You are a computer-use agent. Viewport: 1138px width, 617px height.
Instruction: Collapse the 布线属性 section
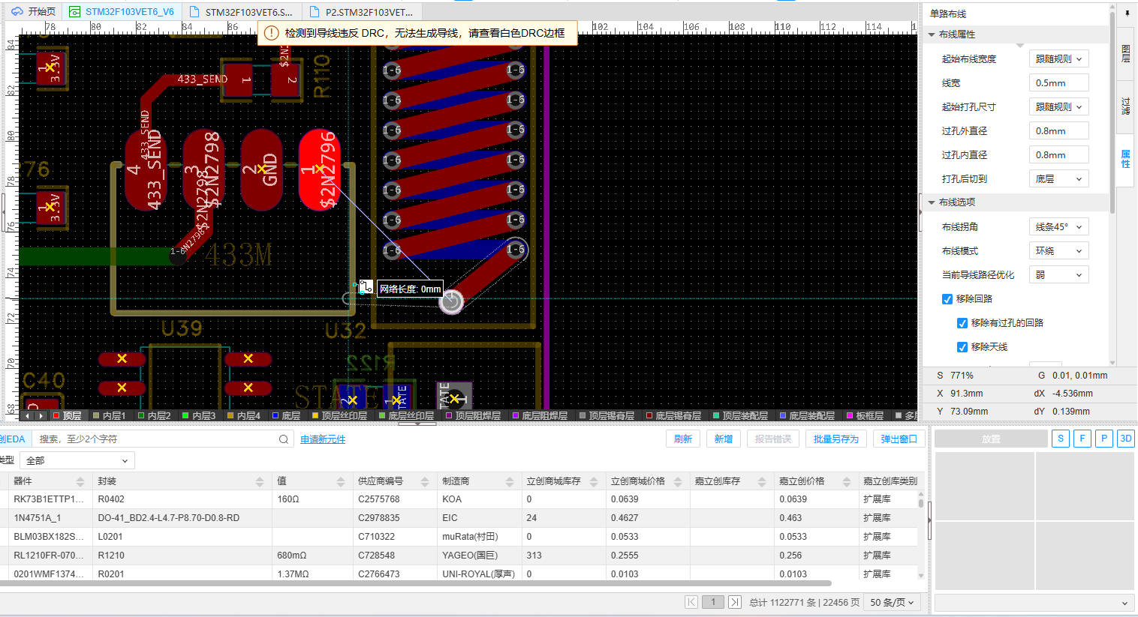[932, 34]
